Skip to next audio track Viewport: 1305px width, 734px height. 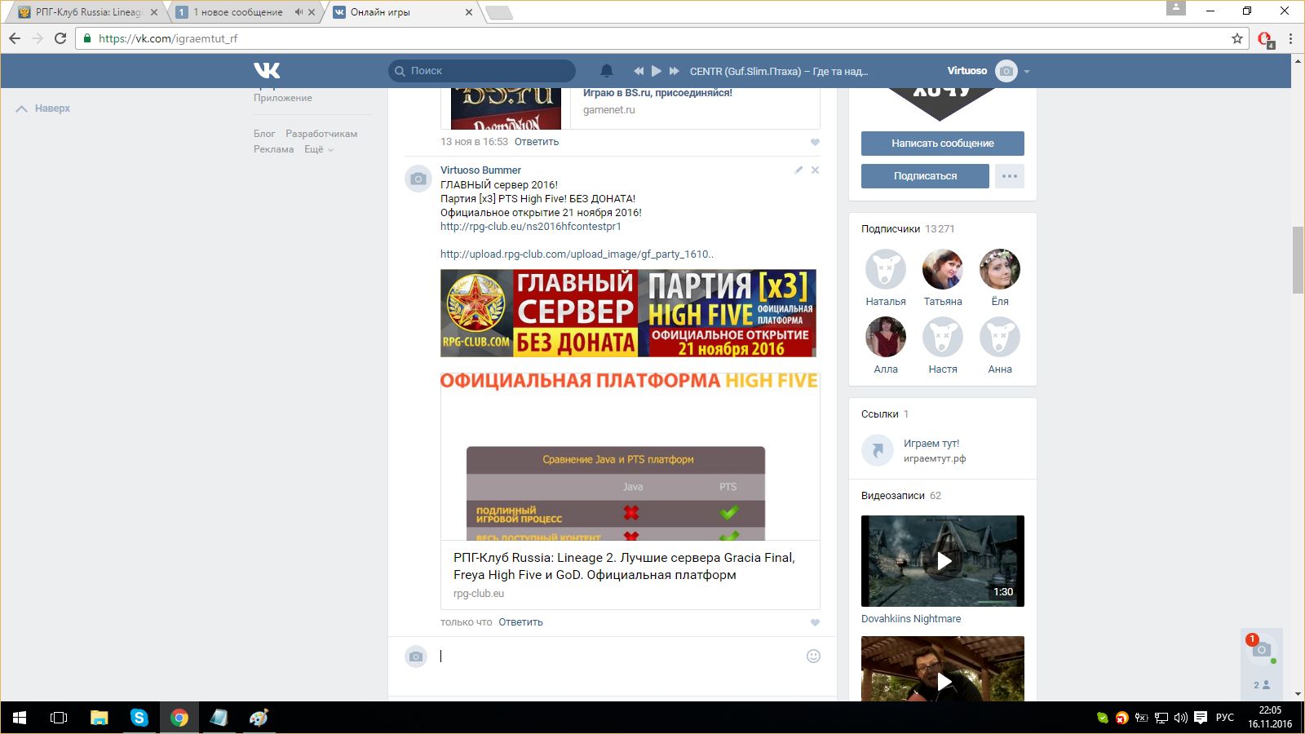coord(674,71)
